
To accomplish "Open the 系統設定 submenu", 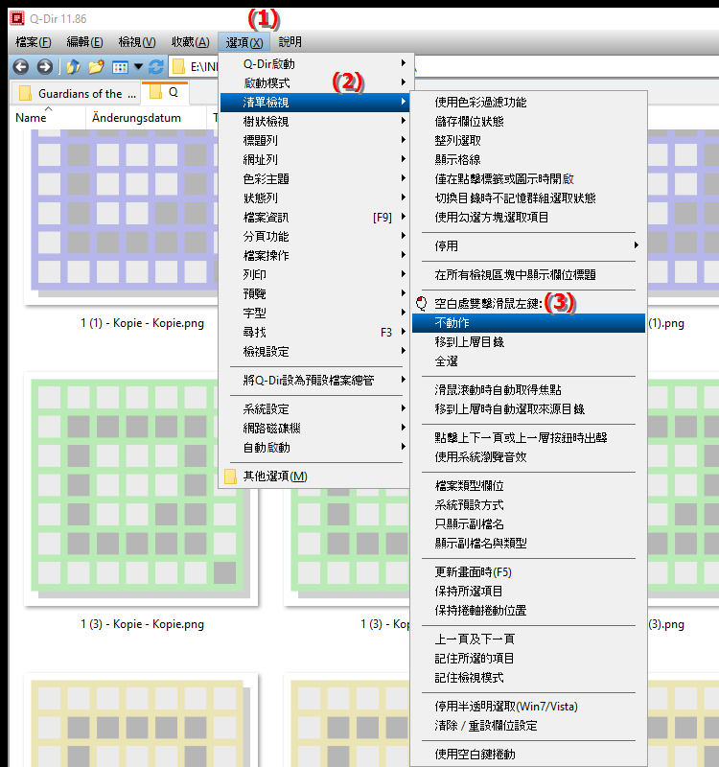I will pos(314,409).
